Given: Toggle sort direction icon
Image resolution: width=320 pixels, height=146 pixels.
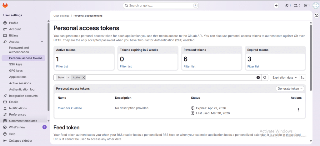Looking at the screenshot, I should point(302,77).
